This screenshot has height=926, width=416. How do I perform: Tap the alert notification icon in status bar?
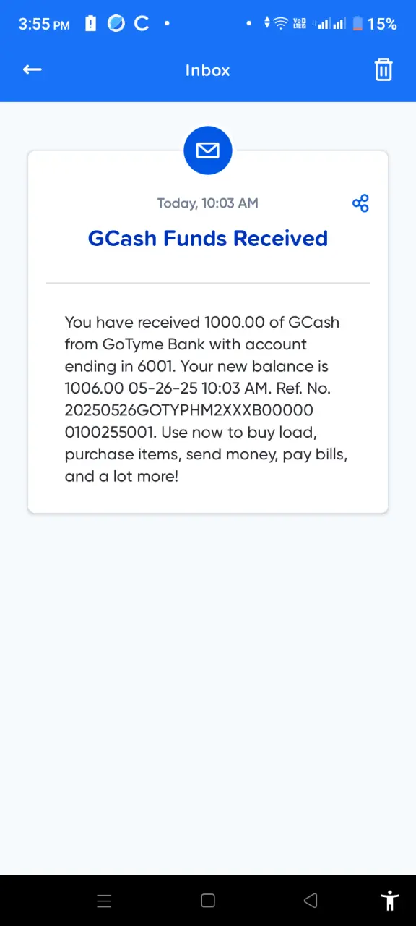[x=90, y=24]
